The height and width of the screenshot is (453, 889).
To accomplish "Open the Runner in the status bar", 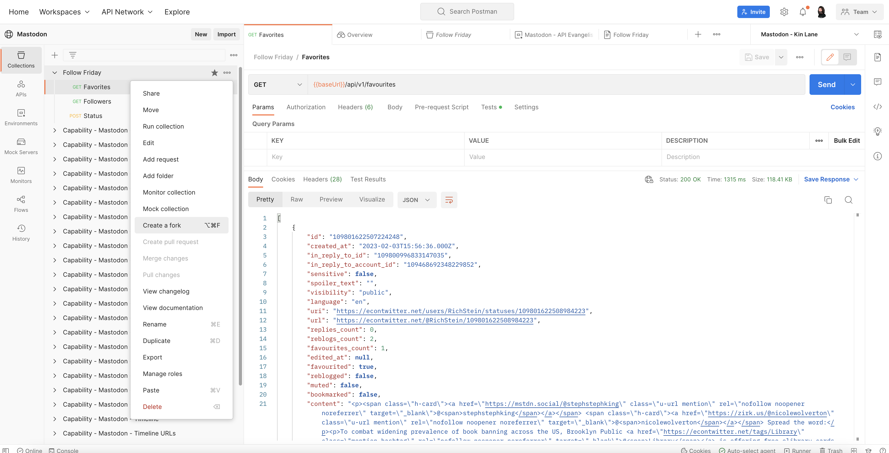I will [798, 450].
